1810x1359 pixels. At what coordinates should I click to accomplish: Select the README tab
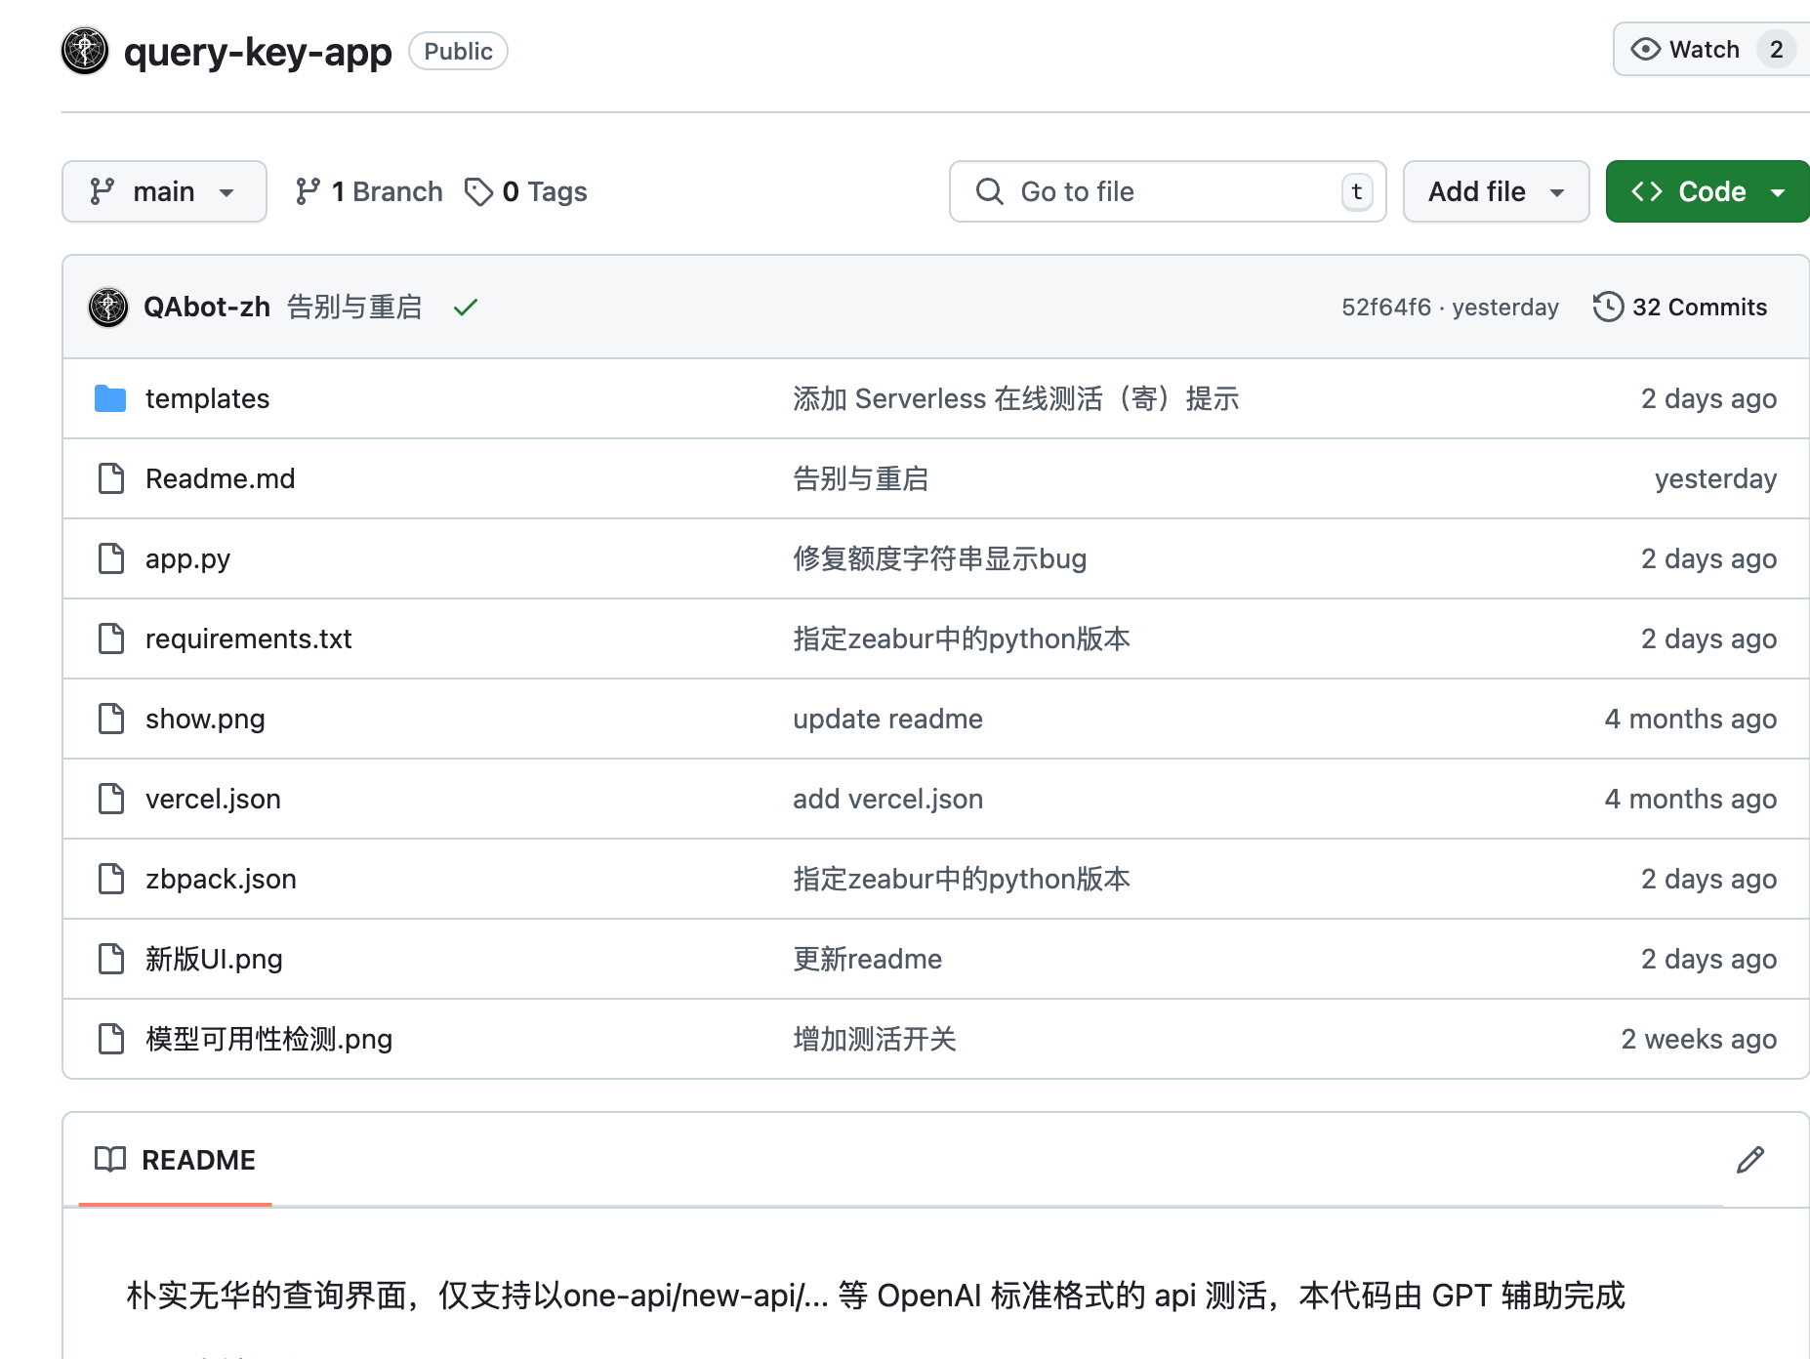tap(176, 1160)
